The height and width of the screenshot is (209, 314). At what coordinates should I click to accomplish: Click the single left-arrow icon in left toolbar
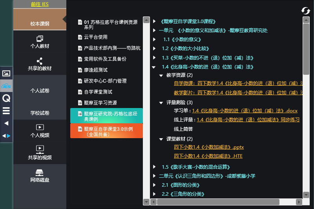6,123
